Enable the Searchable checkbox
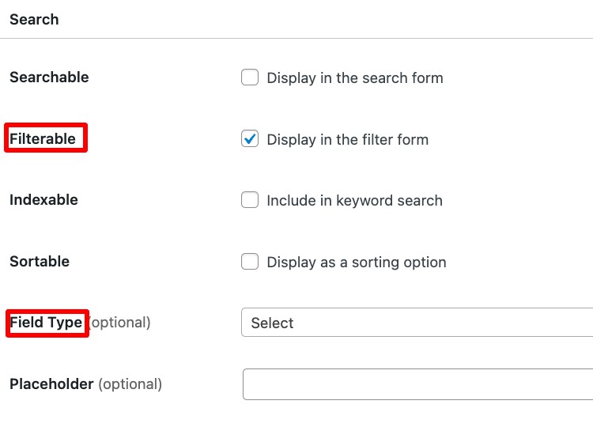593x427 pixels. (250, 77)
